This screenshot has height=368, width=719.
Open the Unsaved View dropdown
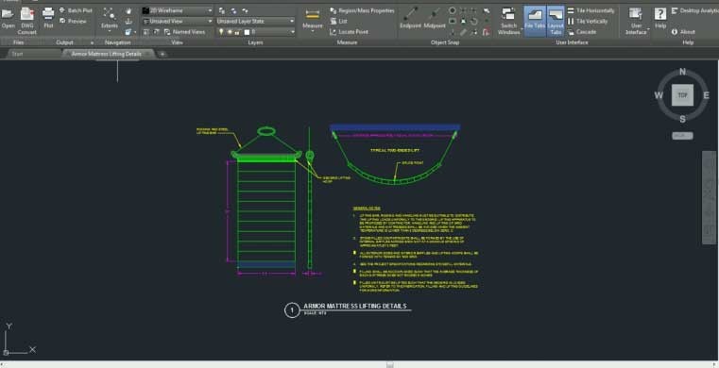point(210,21)
